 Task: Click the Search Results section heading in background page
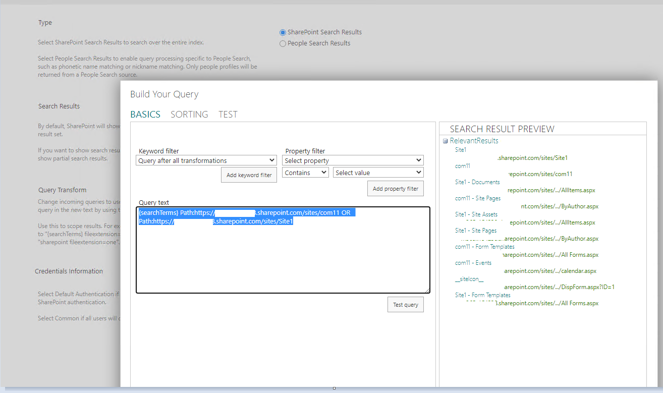(x=59, y=106)
